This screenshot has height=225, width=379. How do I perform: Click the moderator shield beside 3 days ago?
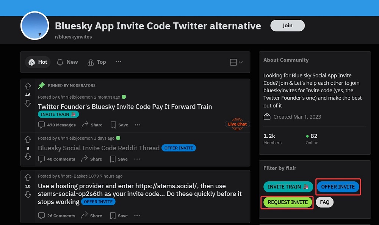pos(118,138)
